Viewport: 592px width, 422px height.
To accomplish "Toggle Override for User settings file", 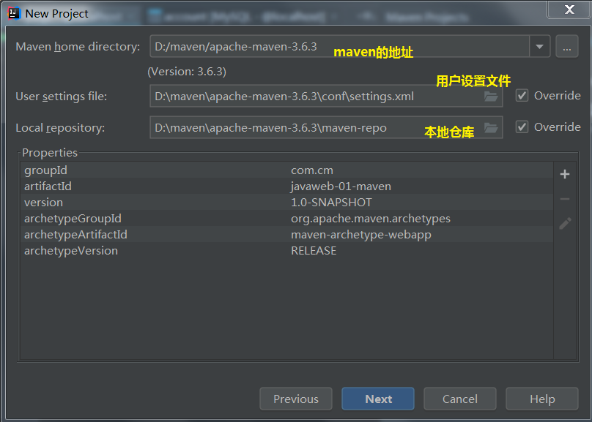I will coord(522,96).
